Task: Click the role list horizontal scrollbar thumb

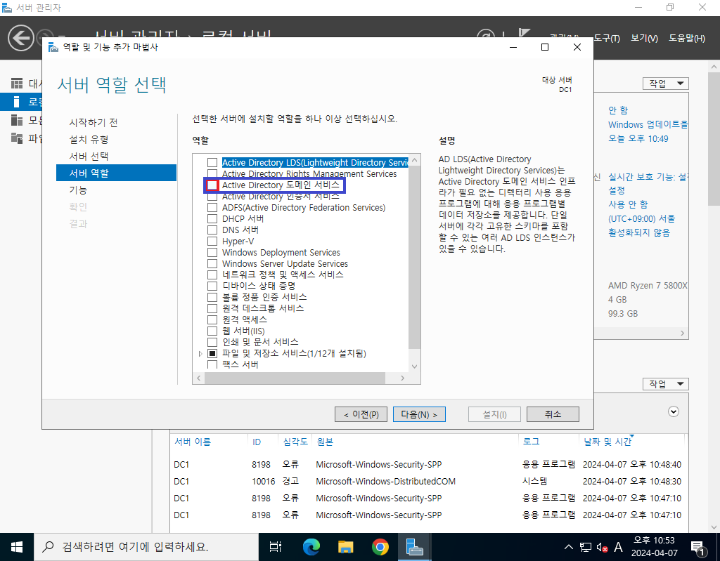Action: coord(295,378)
